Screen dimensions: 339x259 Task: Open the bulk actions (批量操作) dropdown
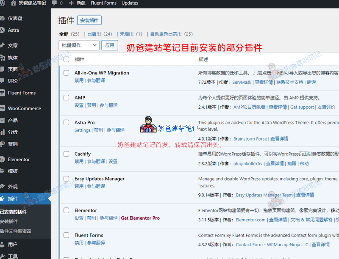79,45
